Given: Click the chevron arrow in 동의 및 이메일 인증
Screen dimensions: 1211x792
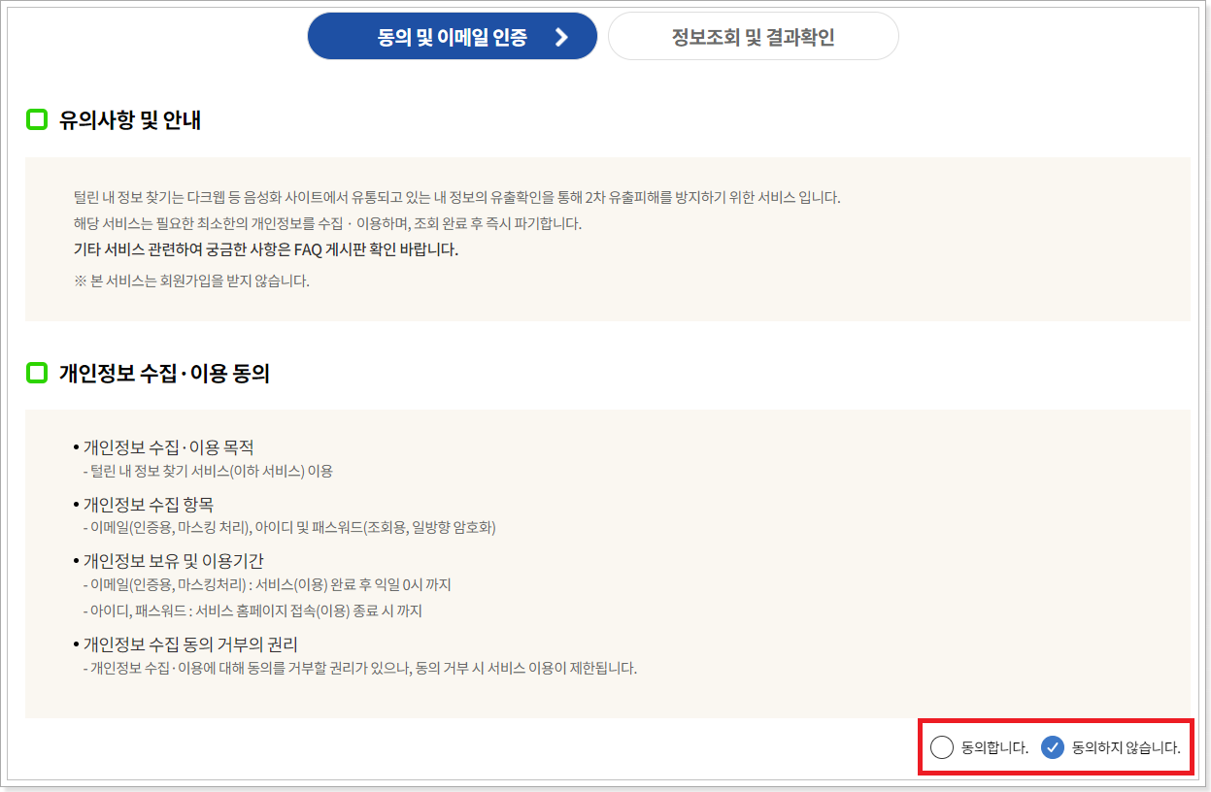Looking at the screenshot, I should (560, 37).
